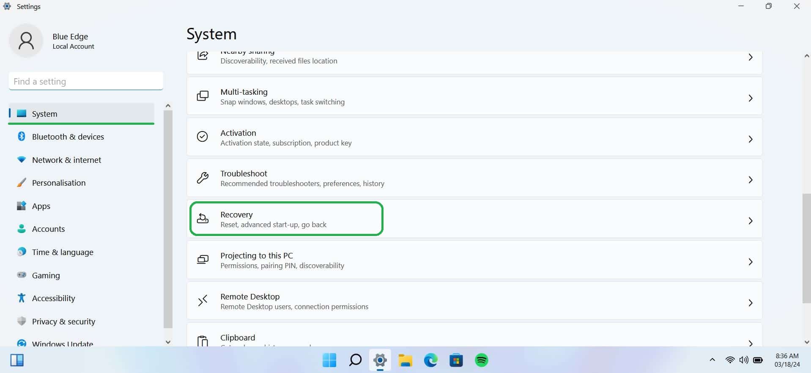Click the Troubleshoot wrench icon
The image size is (811, 373).
coord(203,178)
